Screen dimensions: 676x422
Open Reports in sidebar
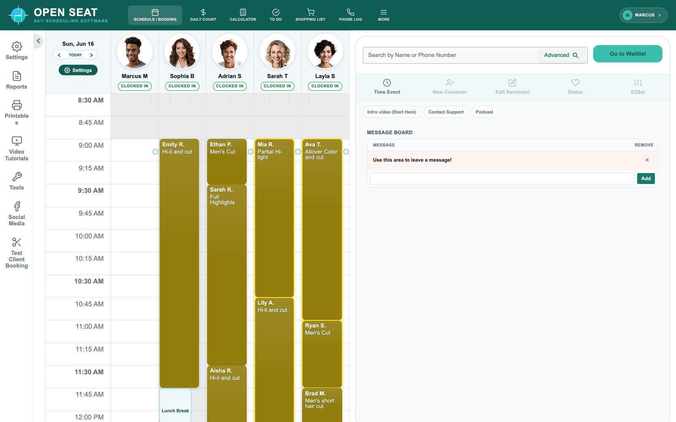[16, 80]
